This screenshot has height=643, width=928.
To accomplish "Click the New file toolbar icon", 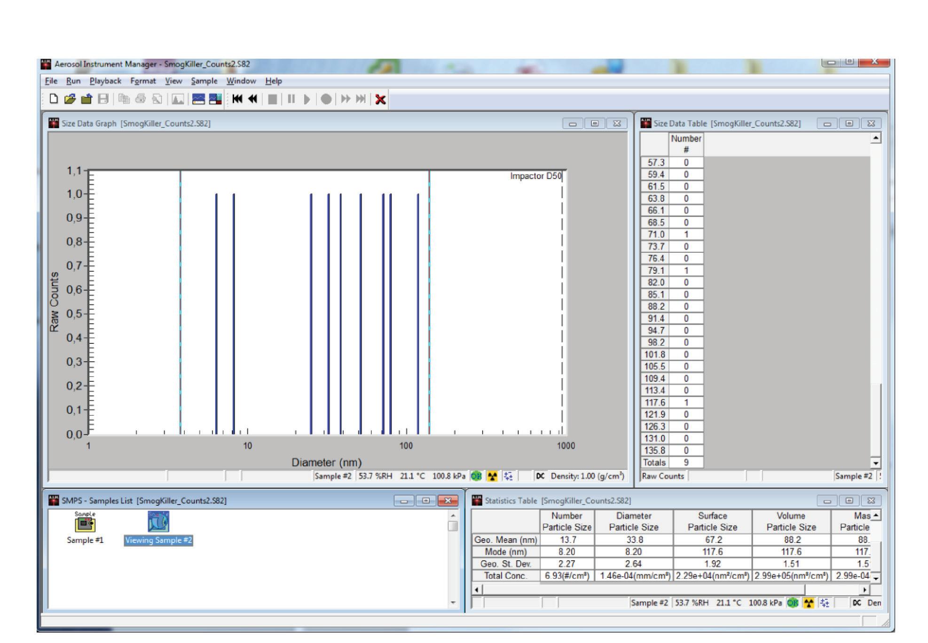I will [x=54, y=99].
